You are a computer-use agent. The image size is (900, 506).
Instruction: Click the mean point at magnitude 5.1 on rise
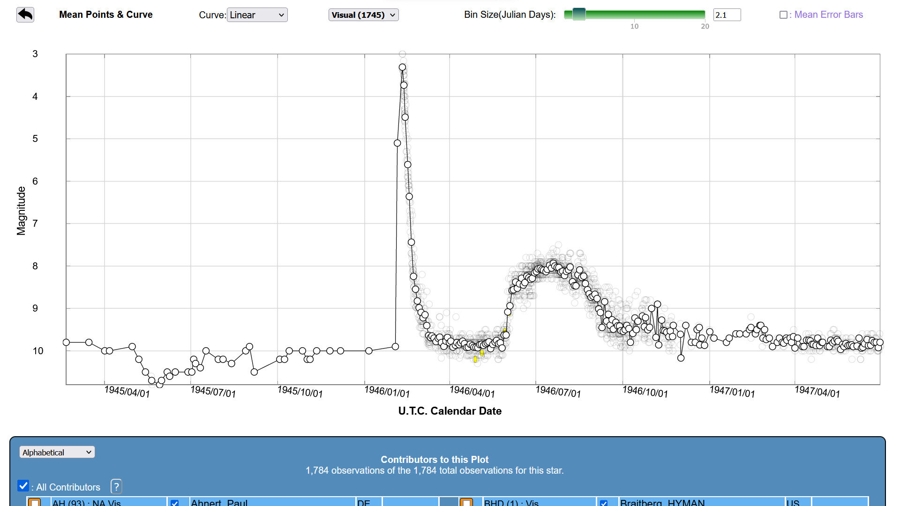pos(397,143)
